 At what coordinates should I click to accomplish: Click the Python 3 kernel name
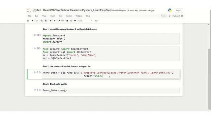click(x=176, y=16)
